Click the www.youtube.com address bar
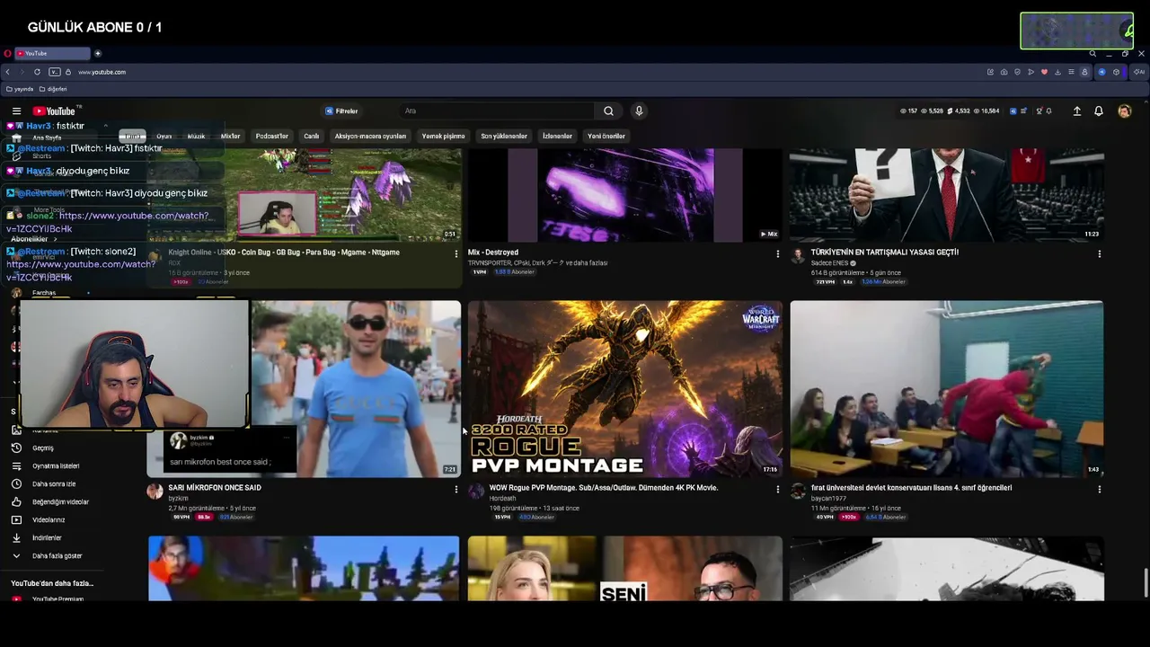This screenshot has height=647, width=1150. [102, 72]
